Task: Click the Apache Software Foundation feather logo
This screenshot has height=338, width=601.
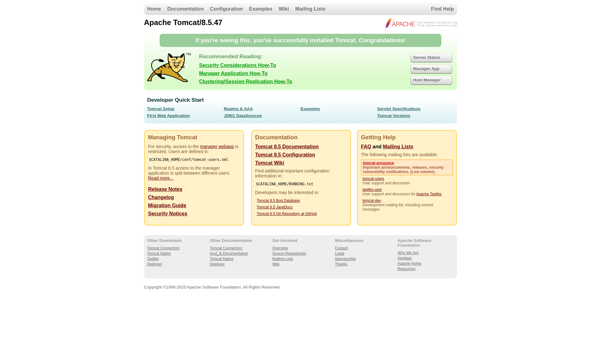Action: (421, 24)
